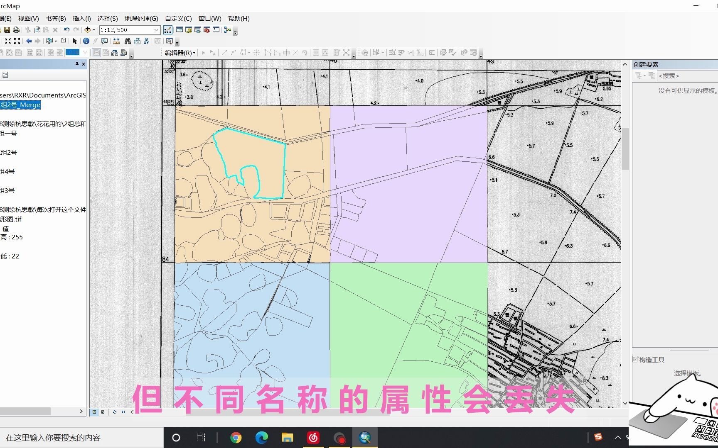Image resolution: width=718 pixels, height=448 pixels.
Task: Open the Search window icon
Action: point(198,30)
